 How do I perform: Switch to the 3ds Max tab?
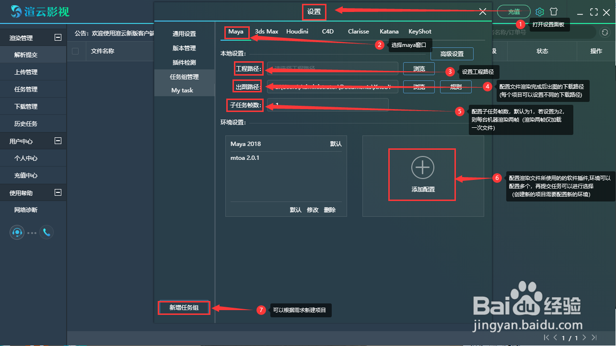pos(267,32)
